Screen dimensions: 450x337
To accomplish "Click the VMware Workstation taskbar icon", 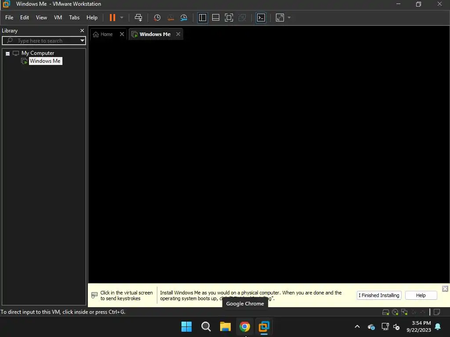I will tap(264, 326).
